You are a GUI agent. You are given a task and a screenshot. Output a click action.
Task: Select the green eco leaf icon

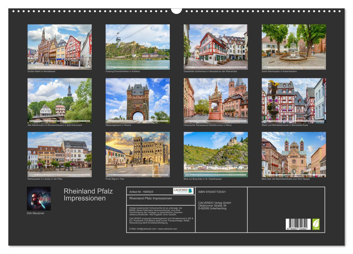click(316, 223)
